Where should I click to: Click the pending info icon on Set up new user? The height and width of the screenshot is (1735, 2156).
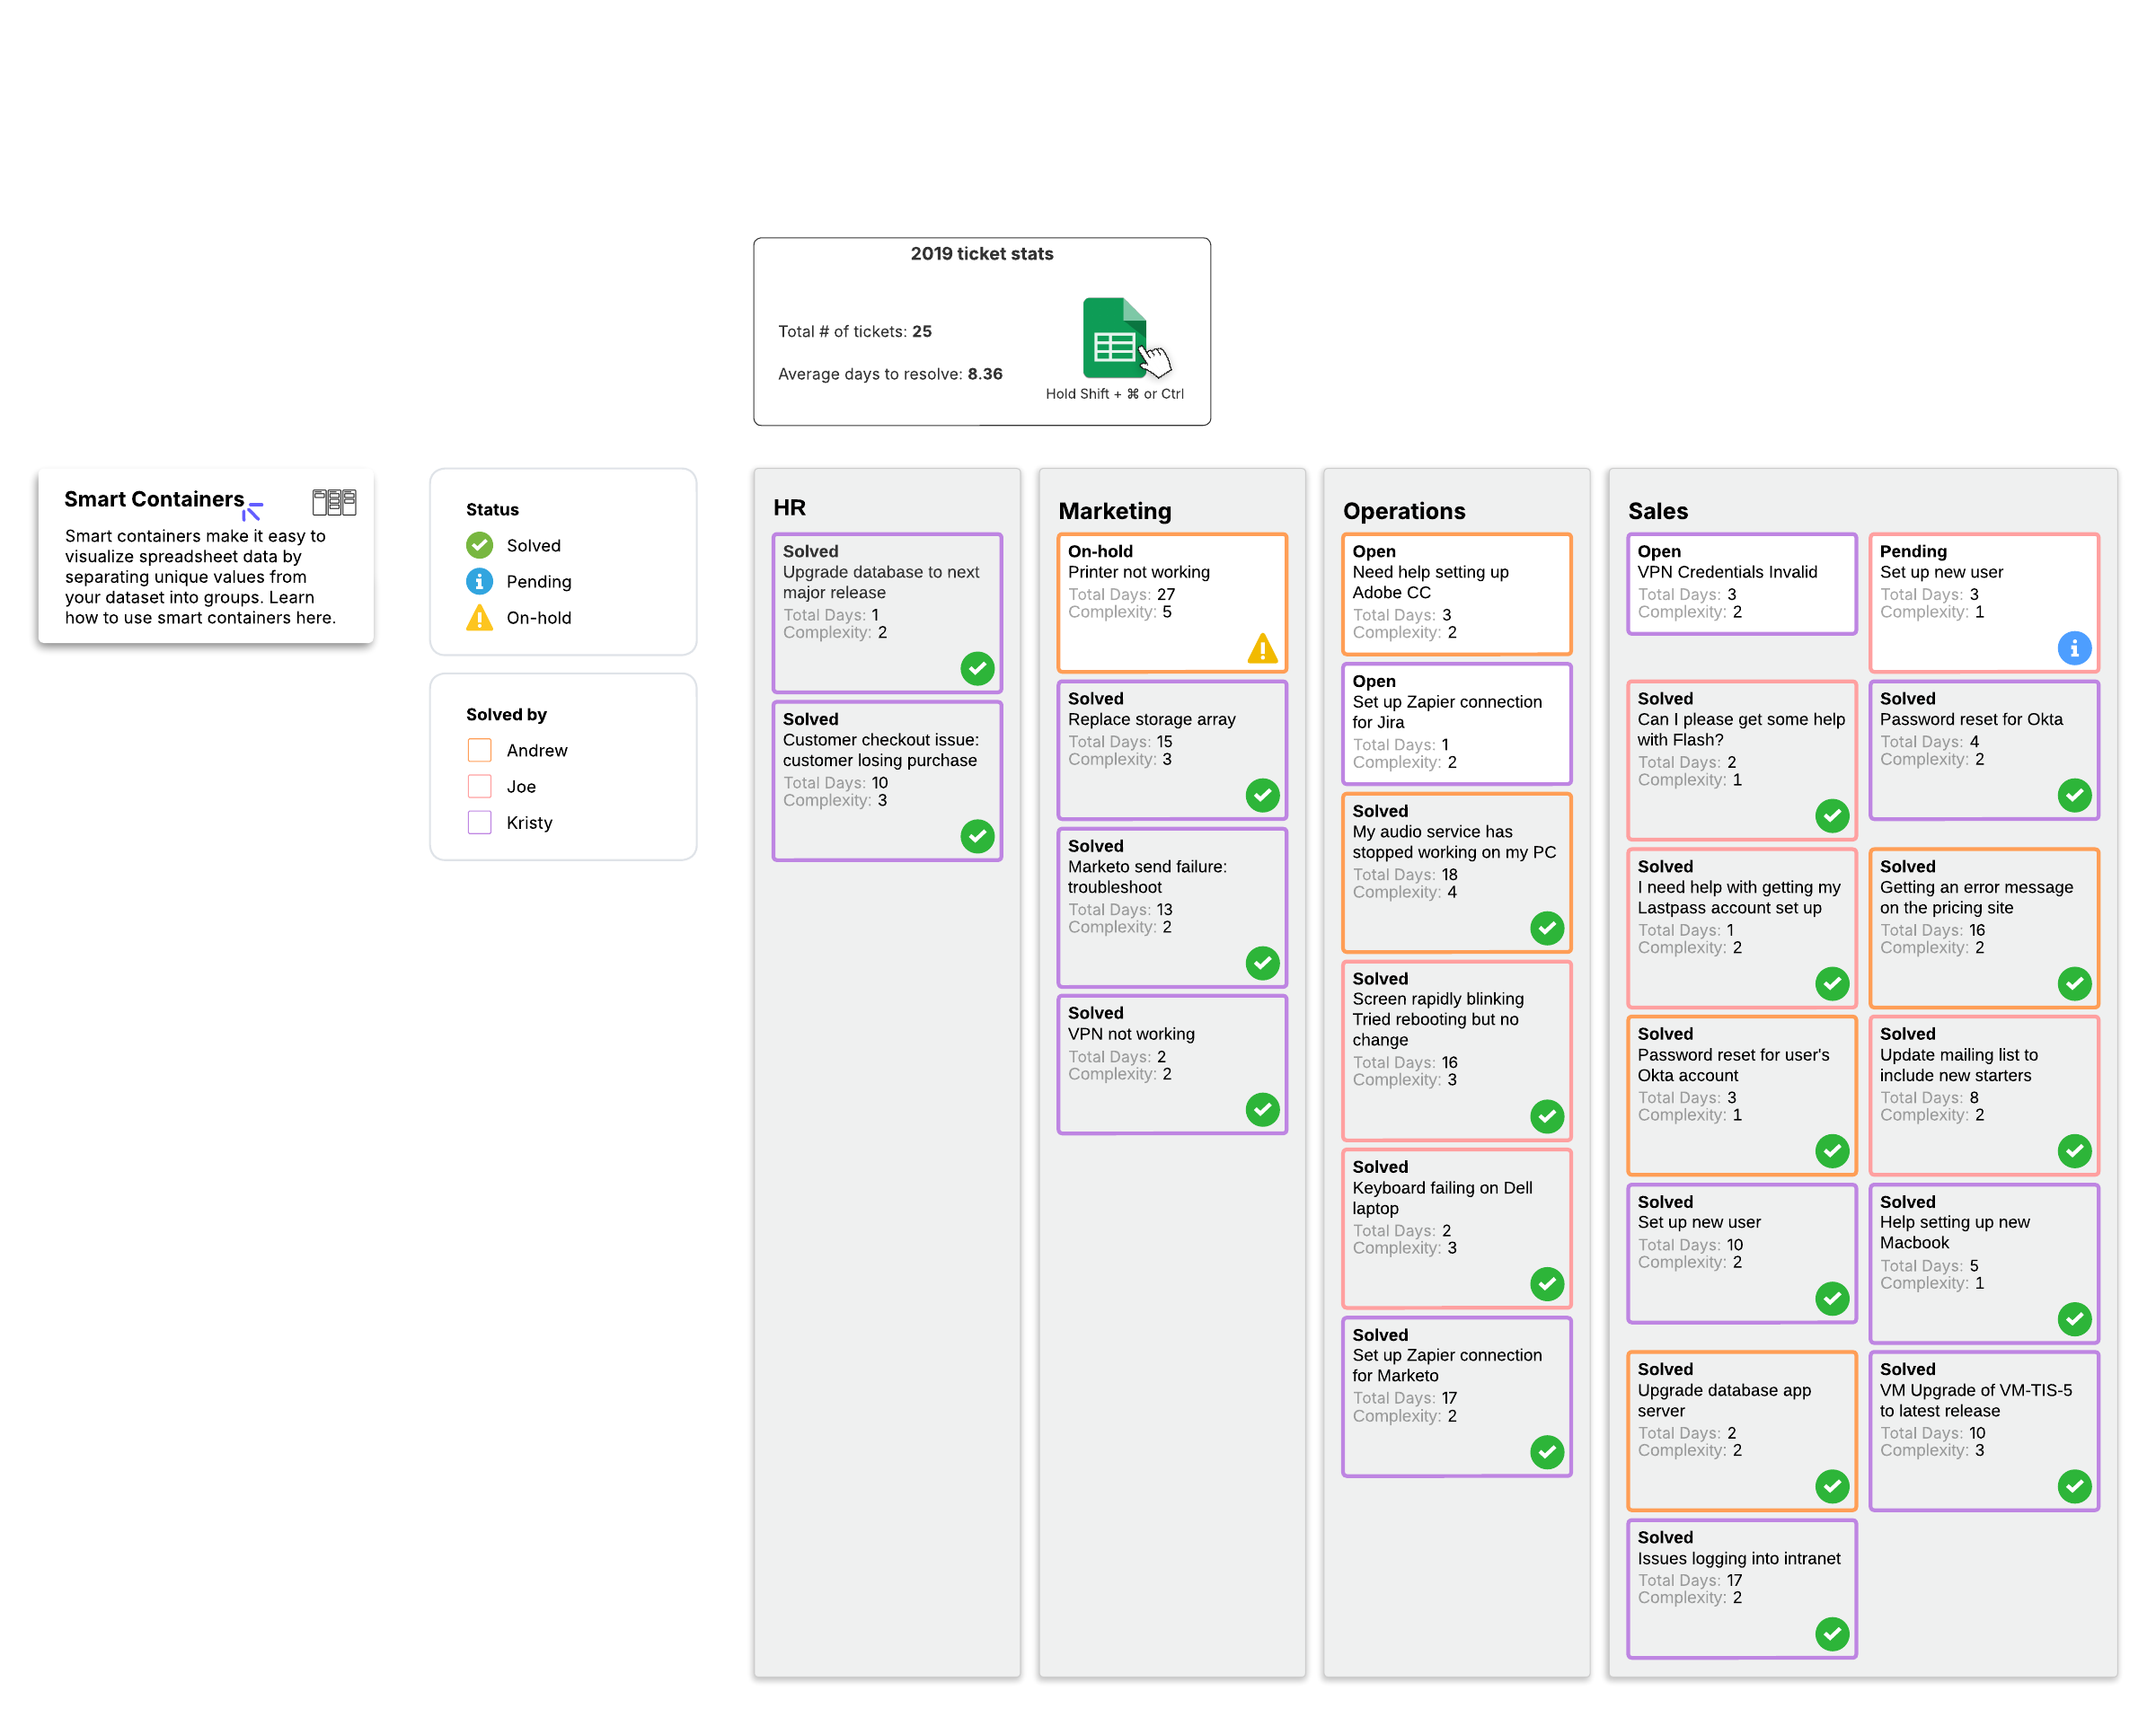(x=2073, y=648)
